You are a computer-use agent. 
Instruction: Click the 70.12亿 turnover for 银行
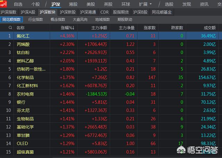208,102
